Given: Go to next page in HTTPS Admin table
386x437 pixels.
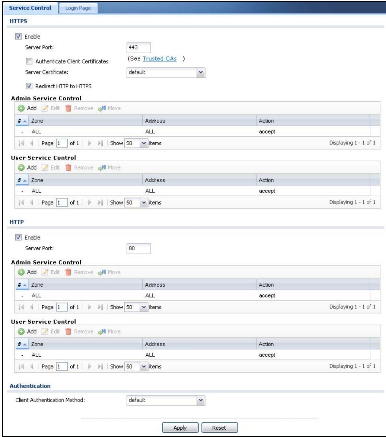Looking at the screenshot, I should point(89,143).
